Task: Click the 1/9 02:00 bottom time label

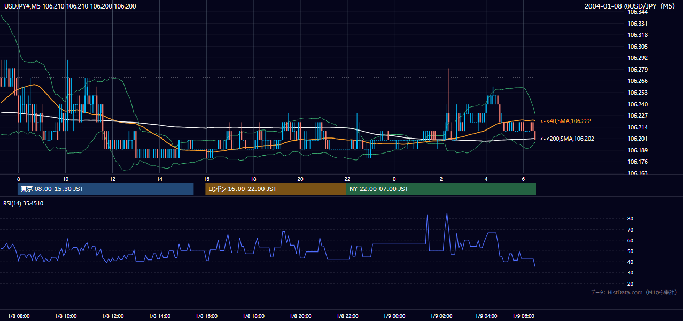Action: (x=441, y=316)
